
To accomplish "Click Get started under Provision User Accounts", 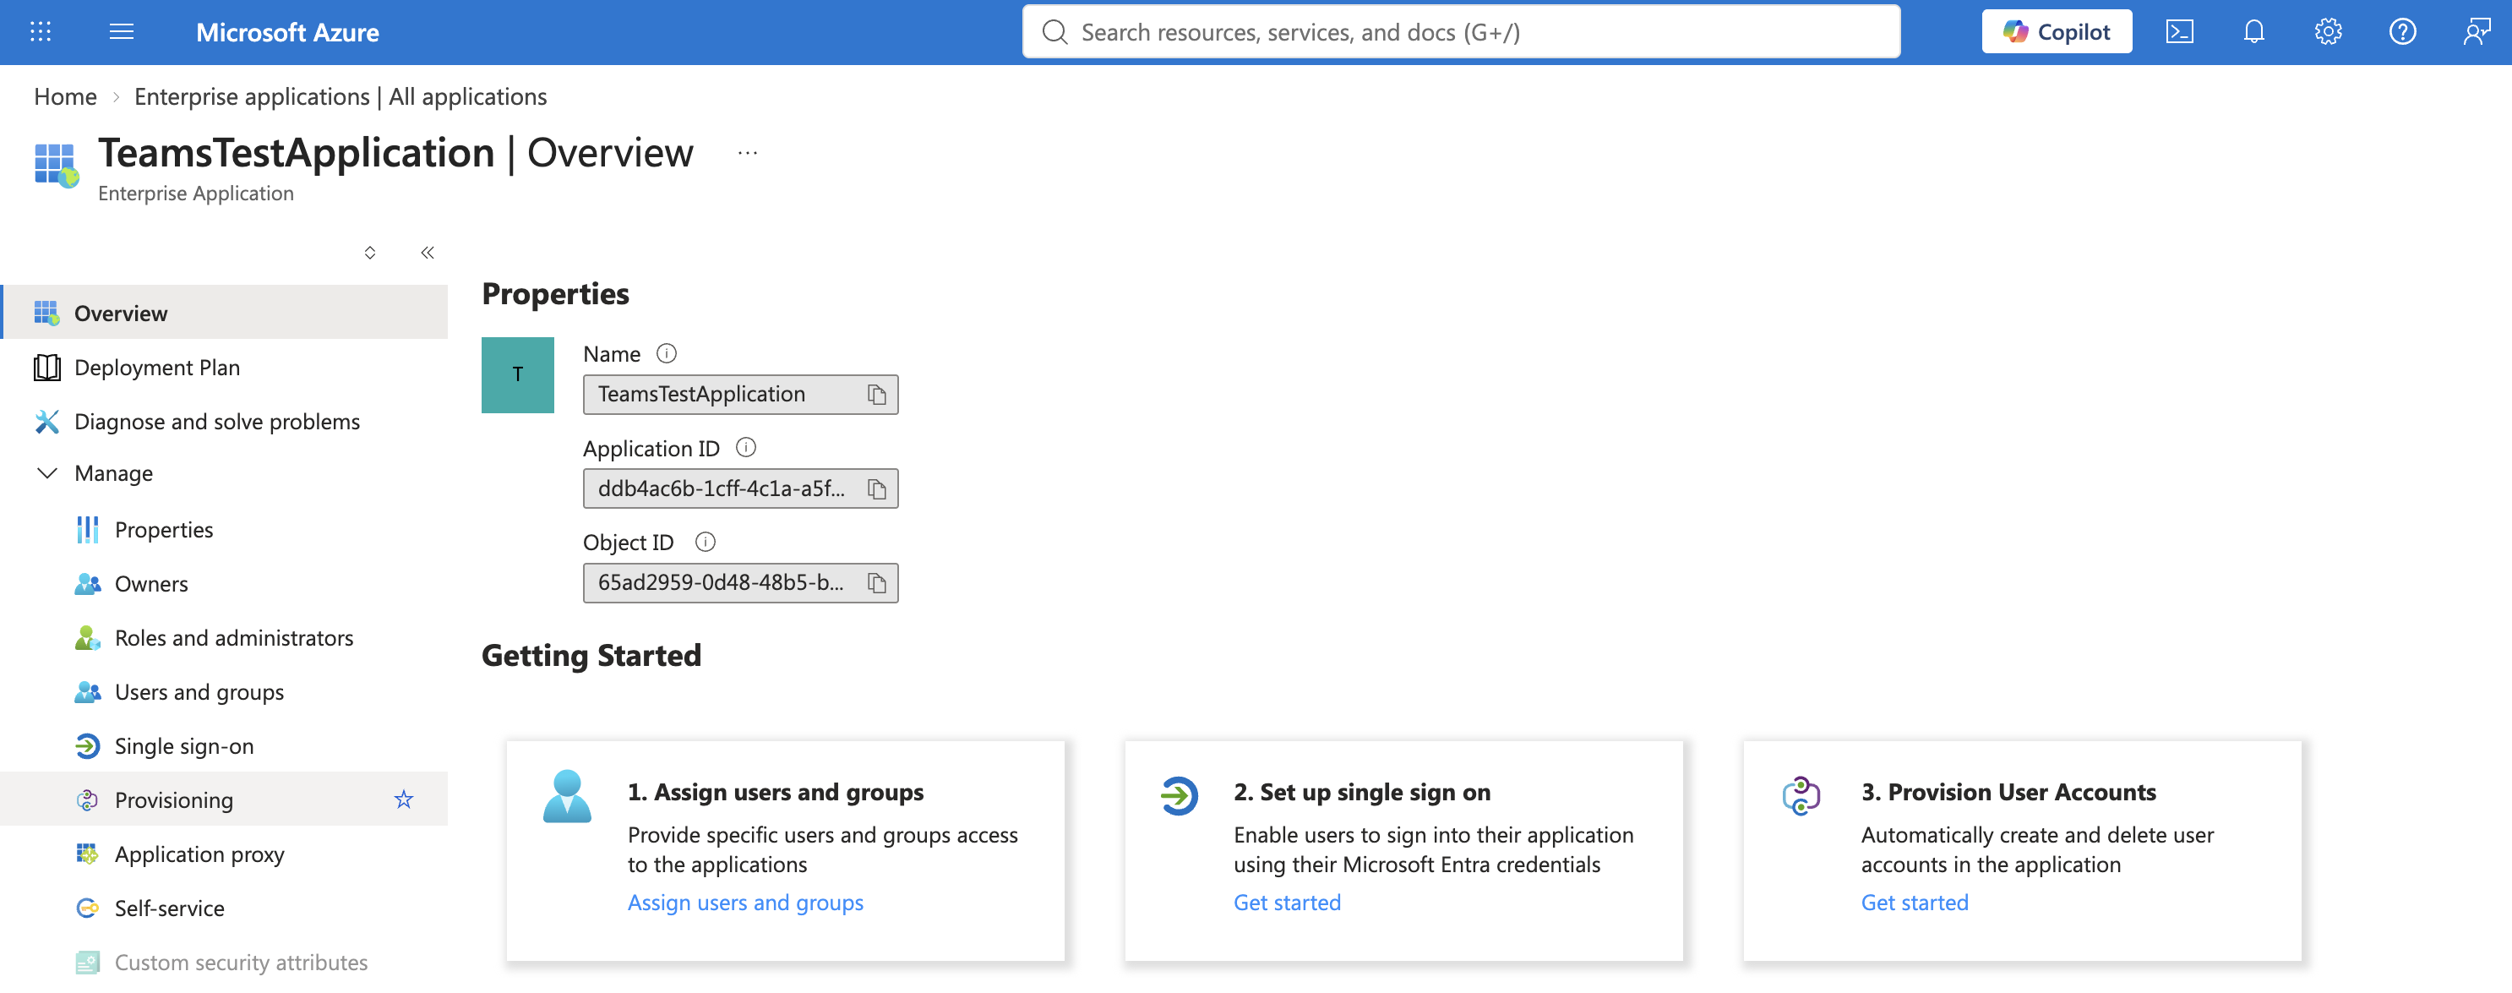I will point(1915,903).
